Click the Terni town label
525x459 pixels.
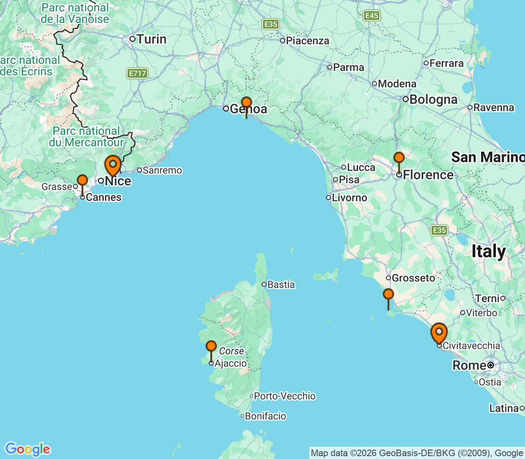pos(487,298)
